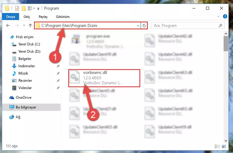Click the new folder quick-access icon
Image resolution: width=233 pixels, height=153 pixels.
pyautogui.click(x=24, y=8)
